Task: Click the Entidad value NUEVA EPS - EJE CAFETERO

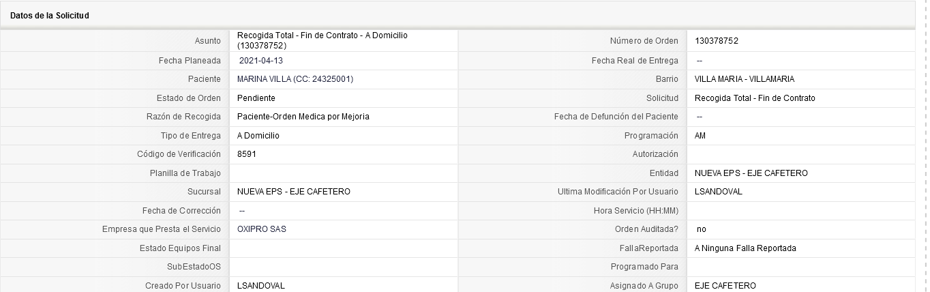Action: point(751,173)
